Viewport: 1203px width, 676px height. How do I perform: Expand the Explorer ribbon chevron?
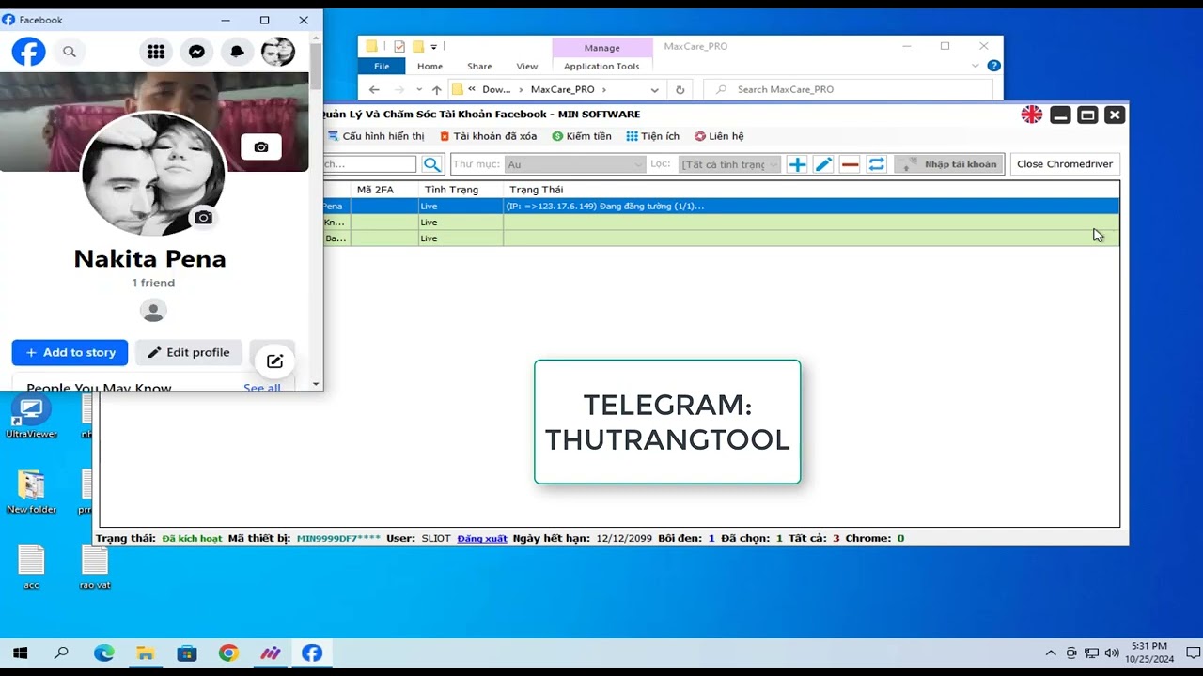pos(976,67)
